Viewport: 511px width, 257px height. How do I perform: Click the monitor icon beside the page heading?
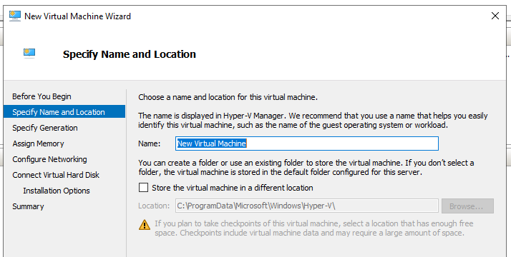coord(29,53)
